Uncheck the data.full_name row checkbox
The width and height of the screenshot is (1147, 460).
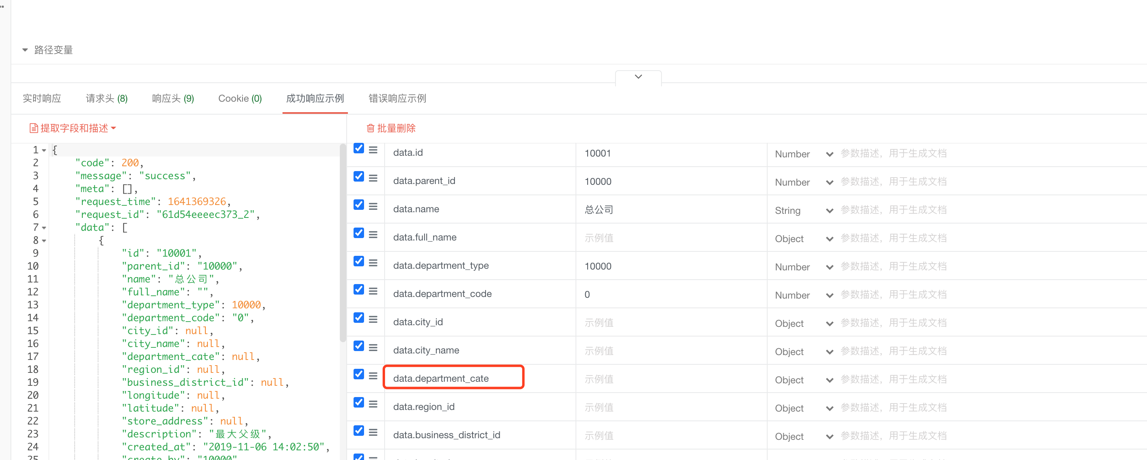pos(359,233)
